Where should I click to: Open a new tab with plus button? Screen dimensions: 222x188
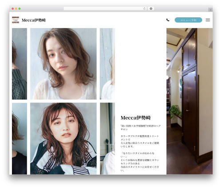pos(210,10)
